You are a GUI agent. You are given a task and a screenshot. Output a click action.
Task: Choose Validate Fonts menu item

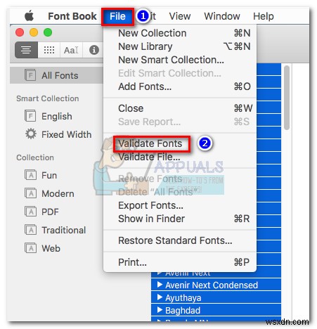click(180, 143)
